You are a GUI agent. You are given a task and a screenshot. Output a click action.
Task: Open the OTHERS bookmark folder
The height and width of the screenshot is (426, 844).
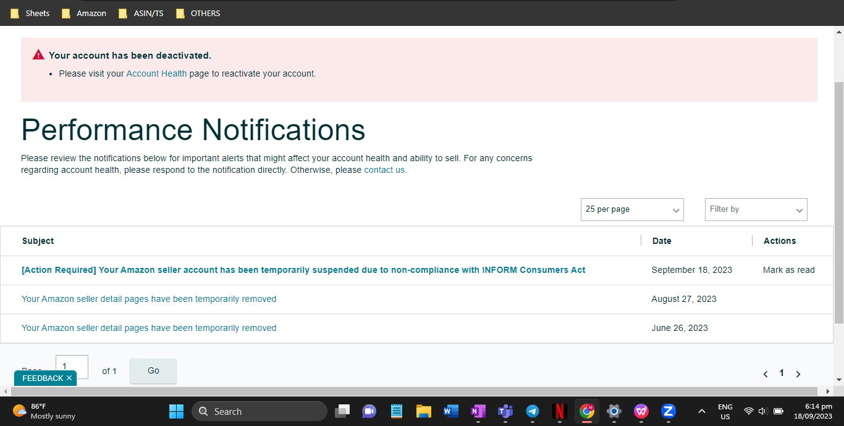198,13
